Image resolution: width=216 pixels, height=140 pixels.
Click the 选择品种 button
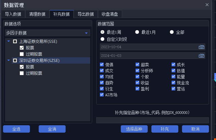coord(134,129)
